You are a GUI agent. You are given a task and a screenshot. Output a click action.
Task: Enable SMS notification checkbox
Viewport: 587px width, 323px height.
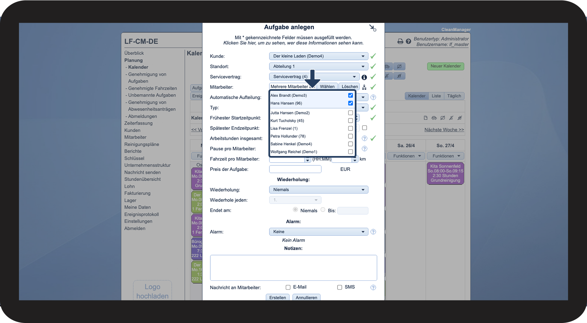point(340,287)
